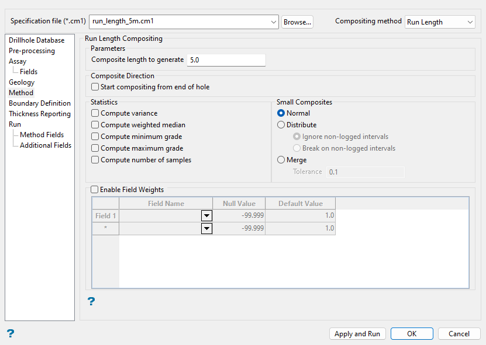Click the help icon inside the method panel
This screenshot has height=345, width=486.
click(91, 301)
